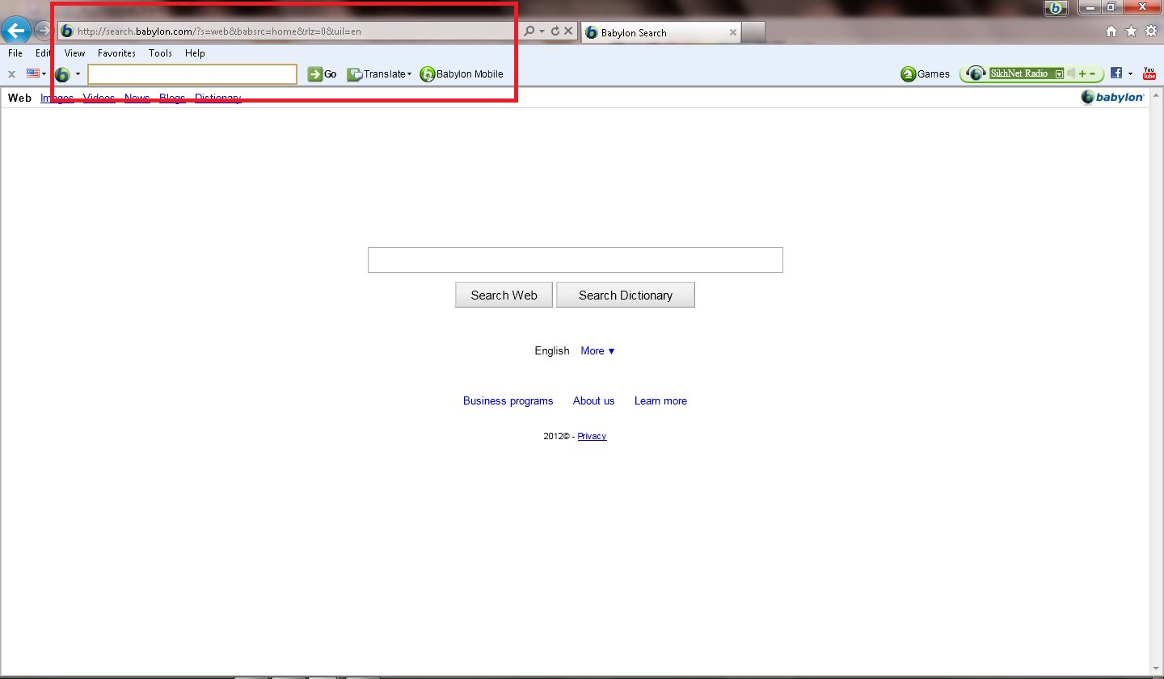Open the Tools menu
The image size is (1164, 679).
[x=160, y=53]
